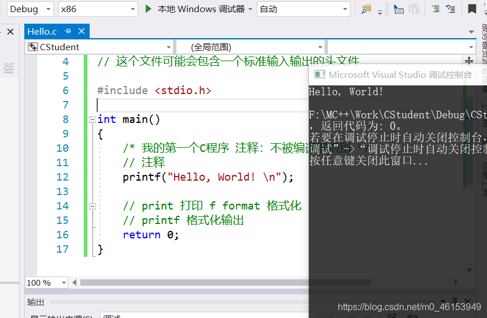
Task: Open the 自动 dropdown in the toolbar
Action: pos(304,9)
